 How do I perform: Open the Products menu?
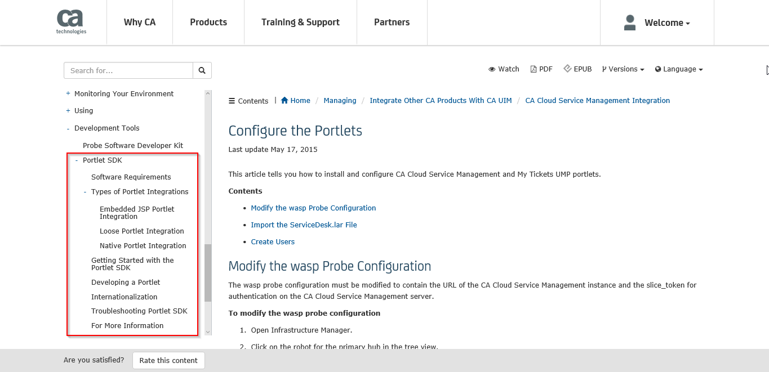click(x=208, y=23)
